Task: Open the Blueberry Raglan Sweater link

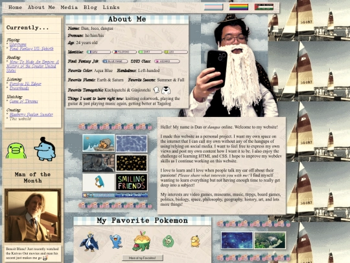Action: (31, 114)
